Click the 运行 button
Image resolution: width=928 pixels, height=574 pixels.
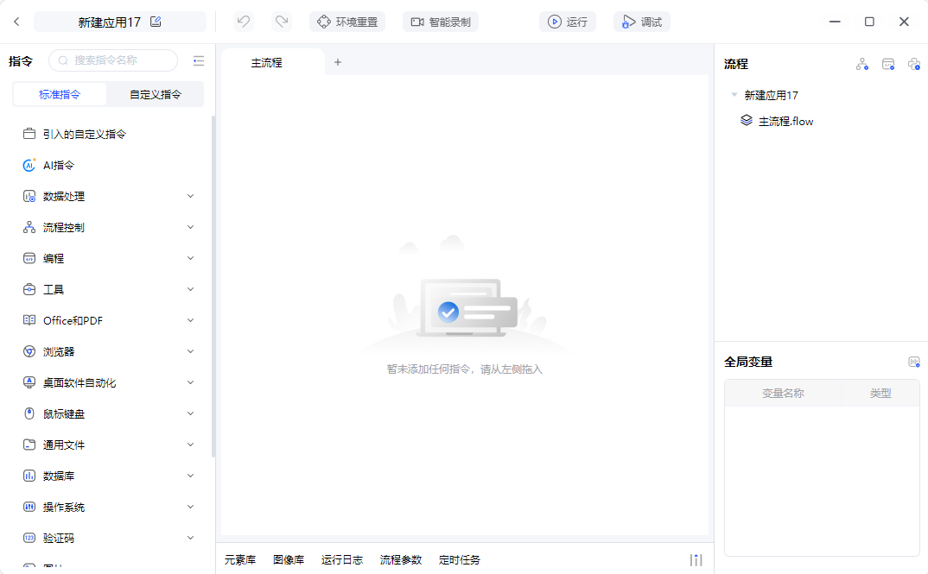click(568, 22)
